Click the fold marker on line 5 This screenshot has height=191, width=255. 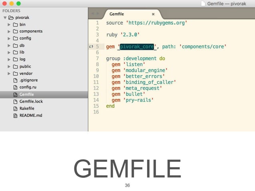(x=91, y=47)
